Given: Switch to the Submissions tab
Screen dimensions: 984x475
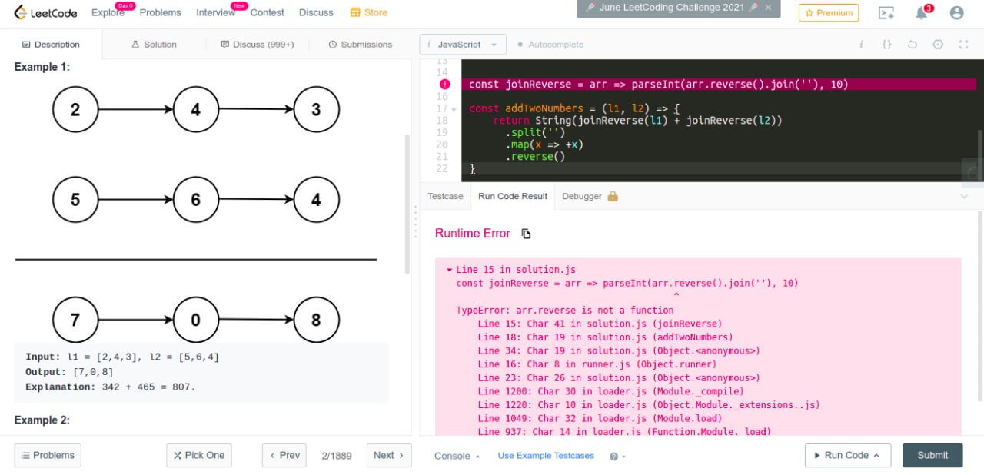Looking at the screenshot, I should point(360,45).
